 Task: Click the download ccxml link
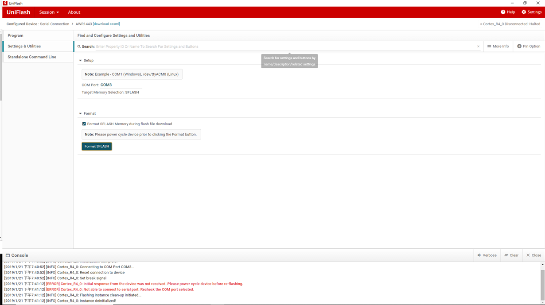tap(106, 24)
